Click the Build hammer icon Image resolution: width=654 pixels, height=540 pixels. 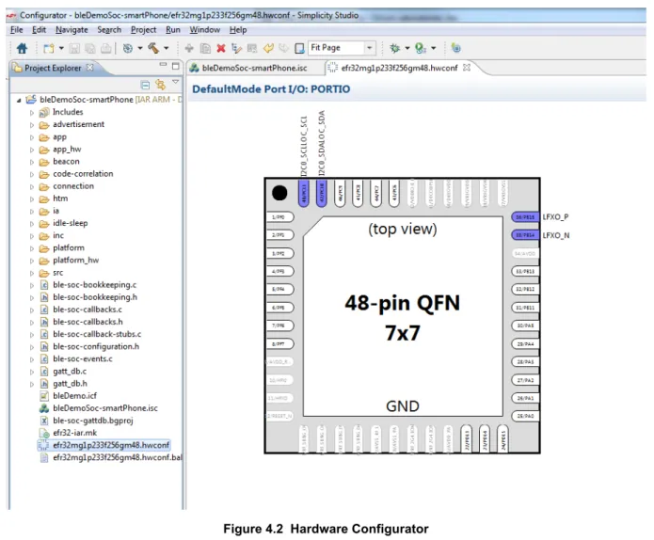pyautogui.click(x=153, y=48)
